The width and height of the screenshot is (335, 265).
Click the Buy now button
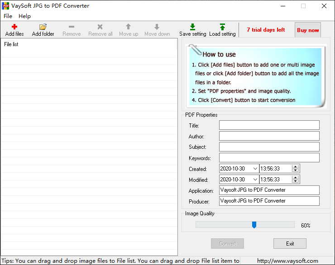[308, 30]
